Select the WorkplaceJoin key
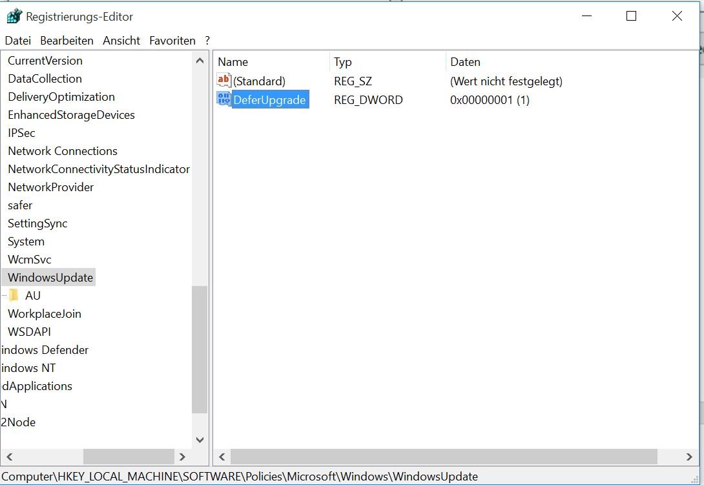The height and width of the screenshot is (485, 704). 44,313
